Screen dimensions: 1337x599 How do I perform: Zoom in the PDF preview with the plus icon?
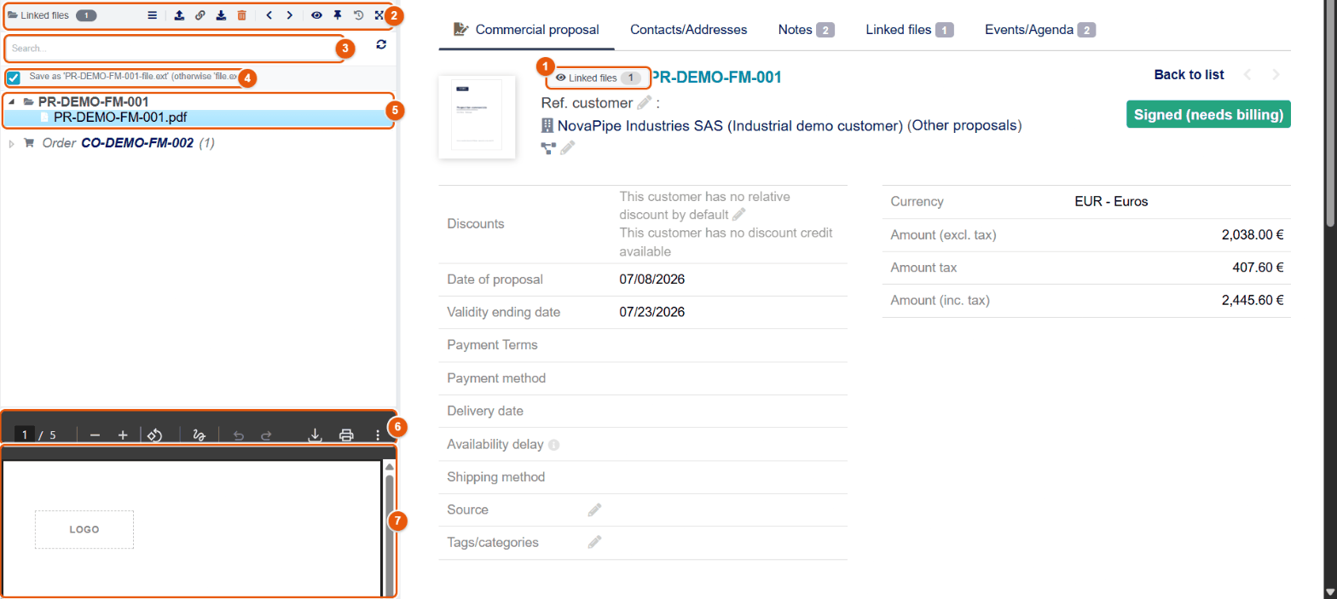pyautogui.click(x=123, y=435)
